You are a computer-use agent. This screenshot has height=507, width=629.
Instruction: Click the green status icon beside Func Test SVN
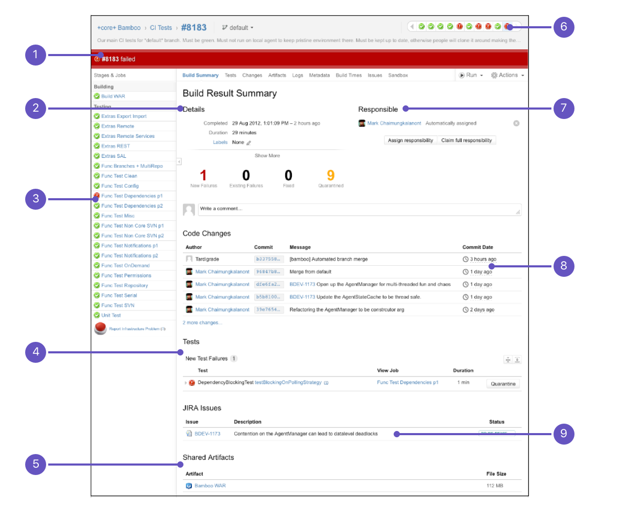(x=96, y=306)
